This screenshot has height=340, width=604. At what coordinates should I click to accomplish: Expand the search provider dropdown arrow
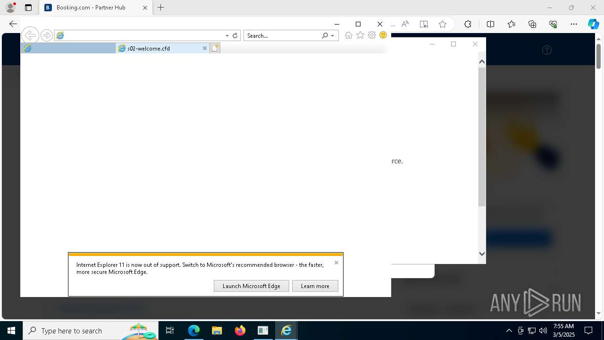click(333, 35)
